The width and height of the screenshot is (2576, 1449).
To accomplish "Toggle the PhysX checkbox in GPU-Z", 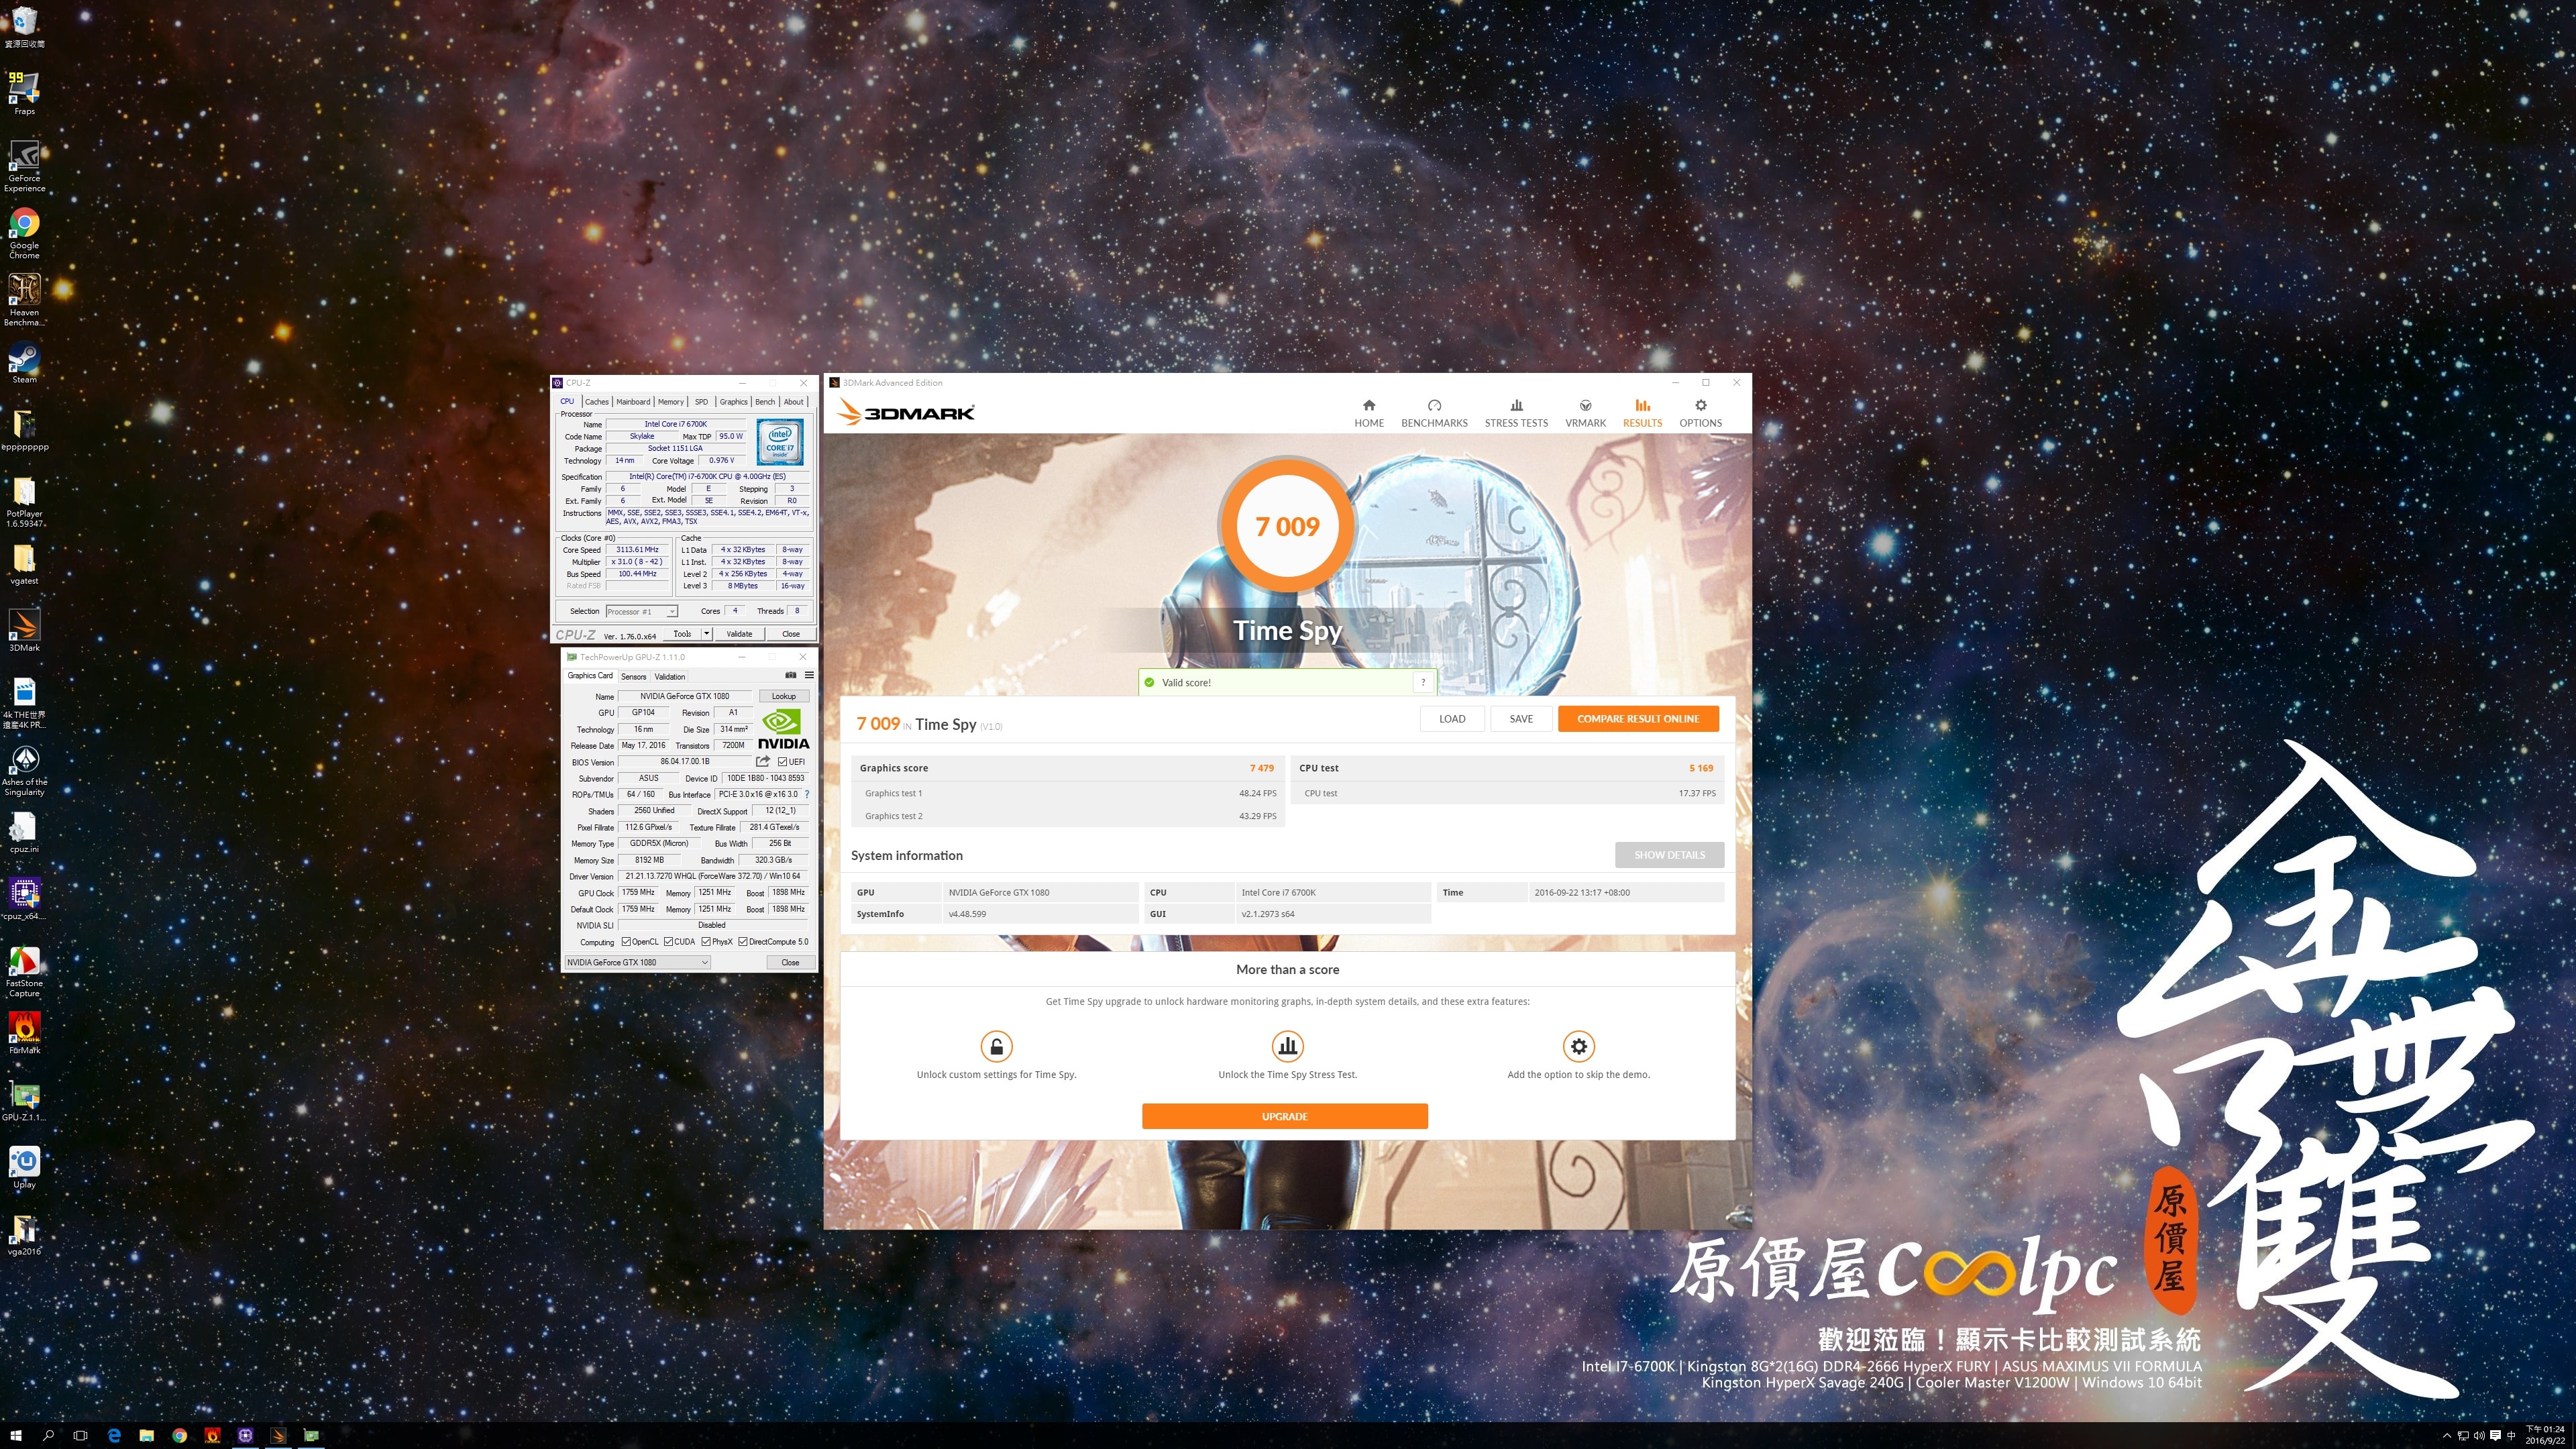I will coord(706,942).
